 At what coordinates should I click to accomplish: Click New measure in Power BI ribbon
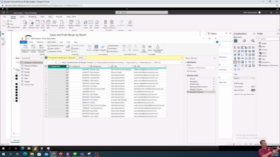[105, 24]
